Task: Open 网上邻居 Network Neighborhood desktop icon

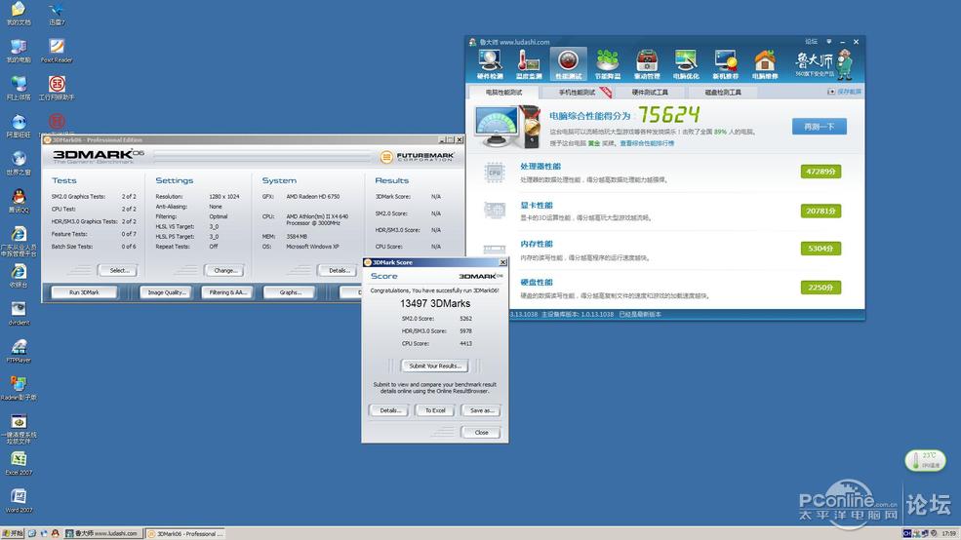Action: coord(19,88)
